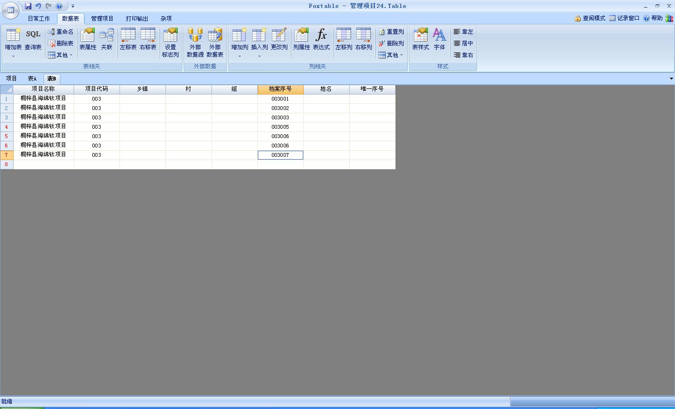Open 表属性 table properties
Image resolution: width=675 pixels, height=409 pixels.
pyautogui.click(x=88, y=39)
